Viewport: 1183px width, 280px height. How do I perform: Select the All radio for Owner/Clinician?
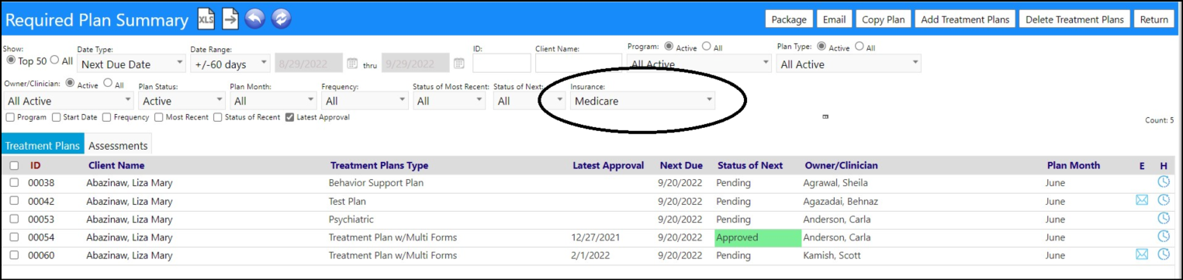[108, 83]
